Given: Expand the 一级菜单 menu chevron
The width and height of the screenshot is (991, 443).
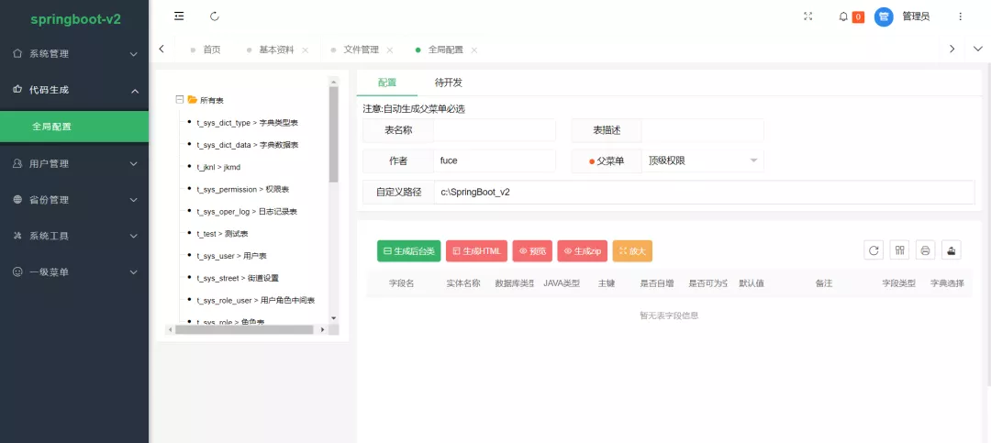Looking at the screenshot, I should (134, 272).
